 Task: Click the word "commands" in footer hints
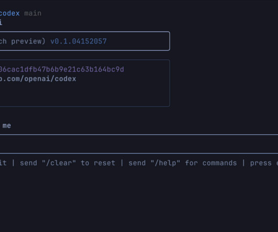[x=220, y=163]
